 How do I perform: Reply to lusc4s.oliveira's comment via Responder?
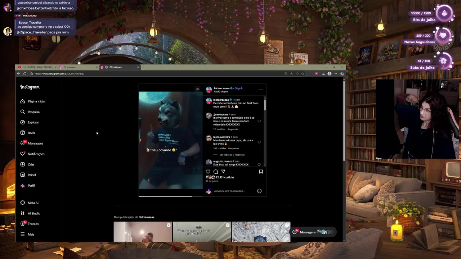pos(234,148)
